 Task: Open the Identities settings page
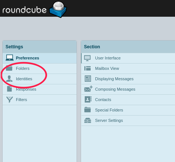[x=40, y=79]
